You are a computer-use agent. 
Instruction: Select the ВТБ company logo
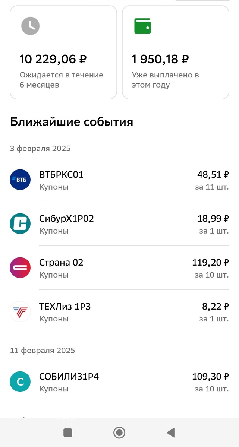pyautogui.click(x=20, y=180)
